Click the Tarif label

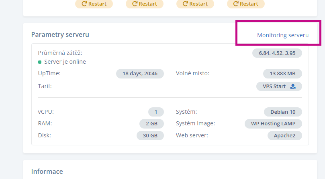45,86
